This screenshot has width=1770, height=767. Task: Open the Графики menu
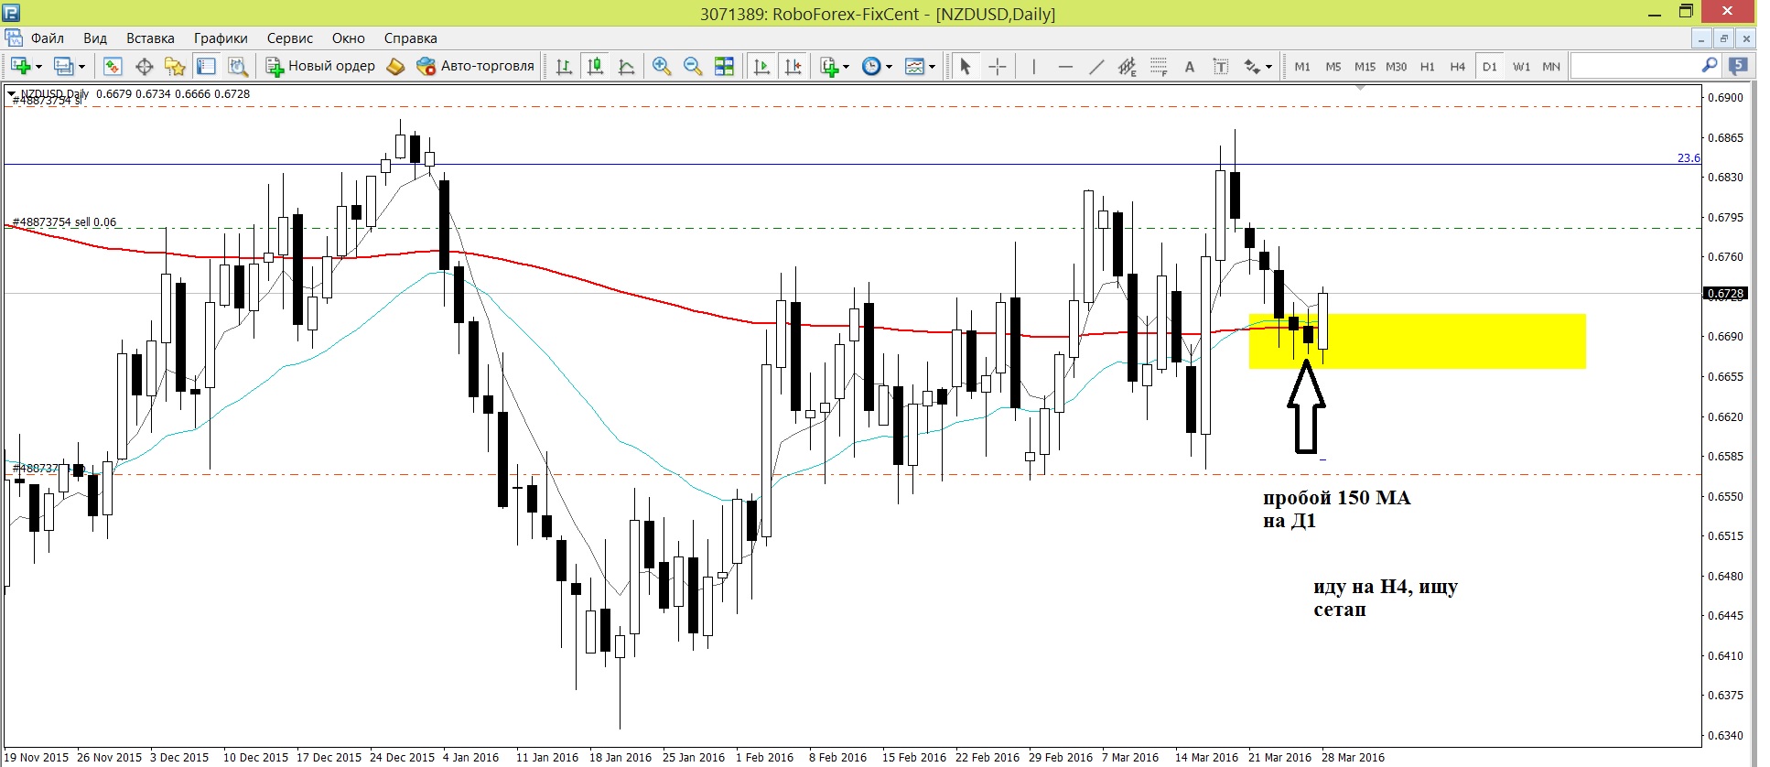221,38
